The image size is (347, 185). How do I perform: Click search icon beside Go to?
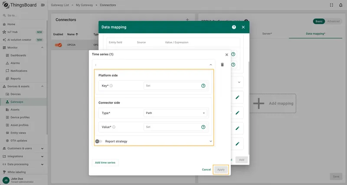coord(4,16)
